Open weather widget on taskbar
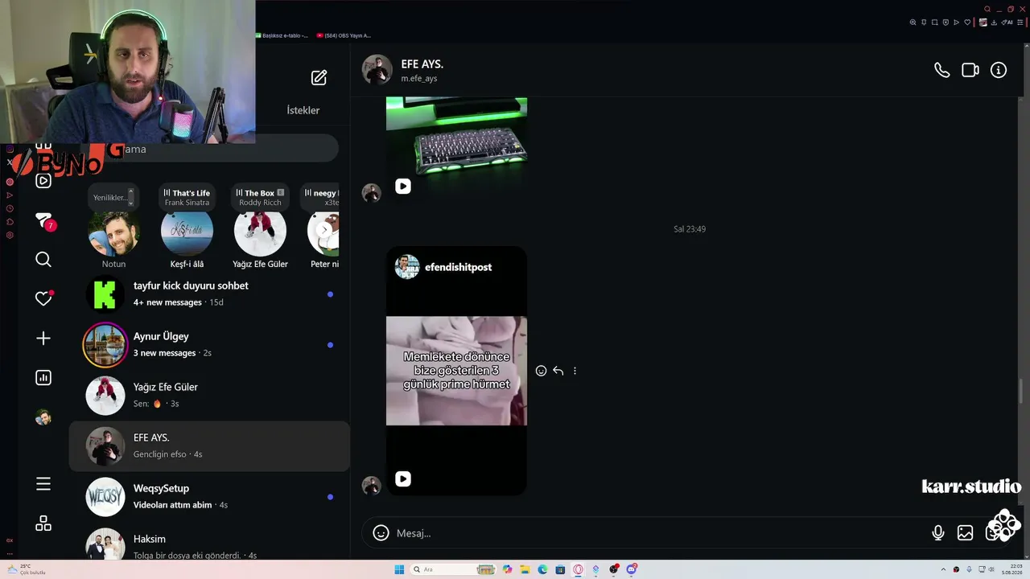Screen dimensions: 1030x579 click(26, 569)
